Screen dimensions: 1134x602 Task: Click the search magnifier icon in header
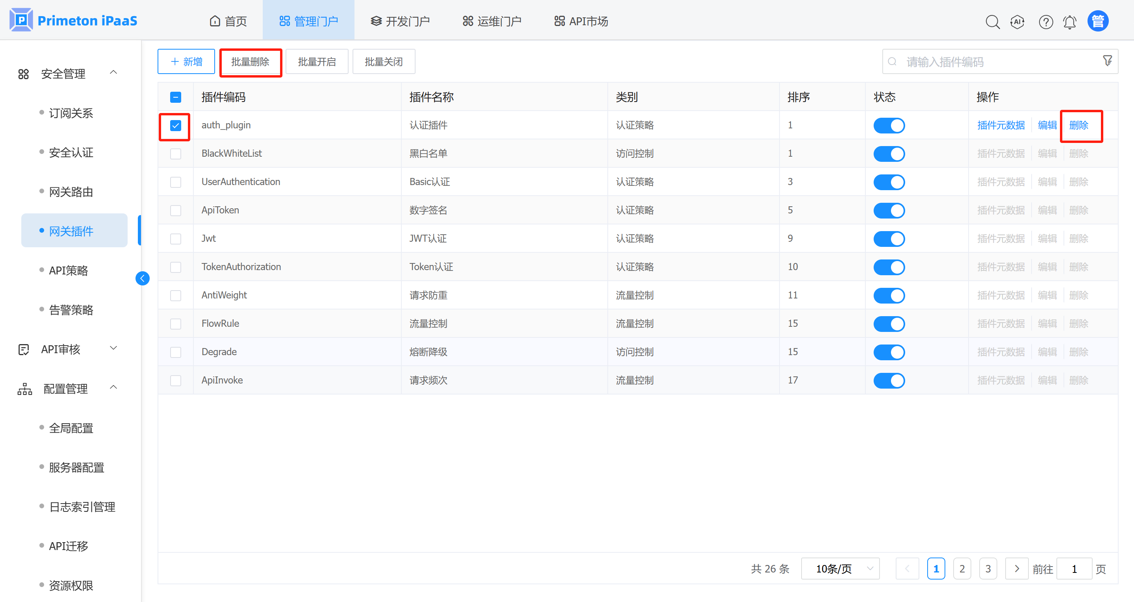pyautogui.click(x=992, y=22)
